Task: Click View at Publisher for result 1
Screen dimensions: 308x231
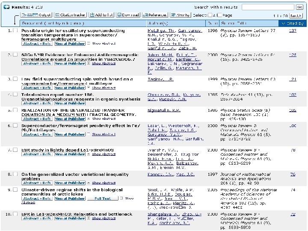Action: tap(70, 44)
